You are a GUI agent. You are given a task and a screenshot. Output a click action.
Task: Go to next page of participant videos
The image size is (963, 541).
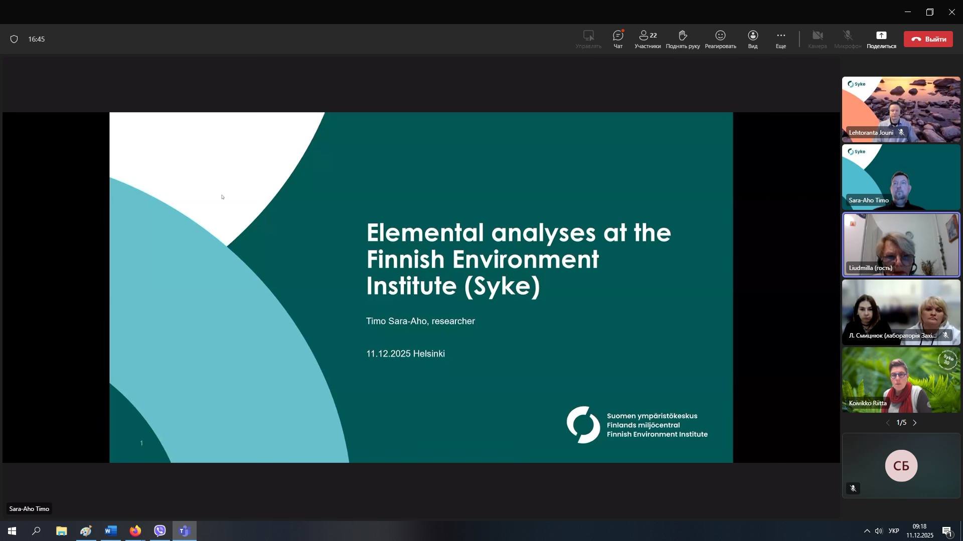[x=915, y=423]
